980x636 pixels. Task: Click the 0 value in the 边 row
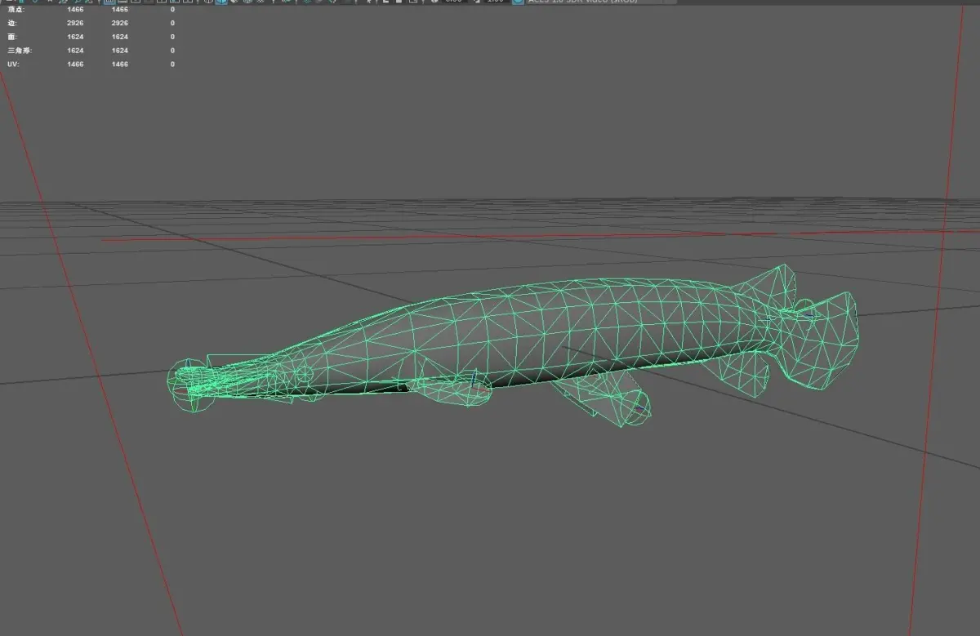pyautogui.click(x=172, y=23)
